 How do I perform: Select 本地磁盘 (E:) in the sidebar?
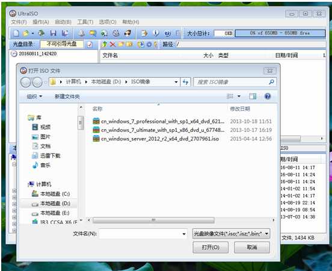(51, 213)
